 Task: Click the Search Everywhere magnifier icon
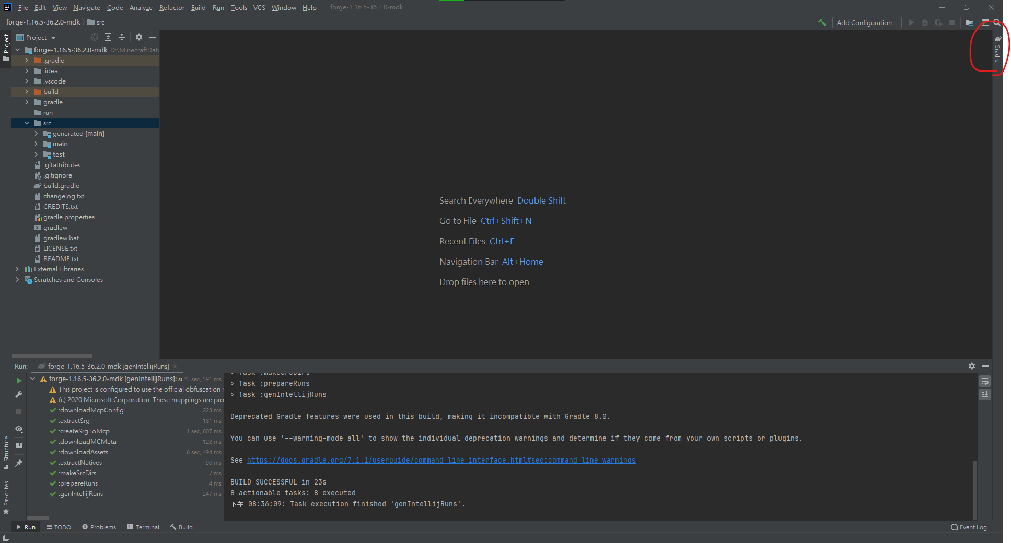[997, 22]
